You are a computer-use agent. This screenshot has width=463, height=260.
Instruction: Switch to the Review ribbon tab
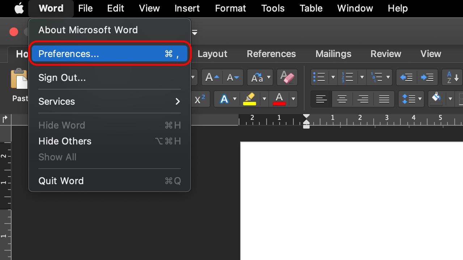coord(386,54)
